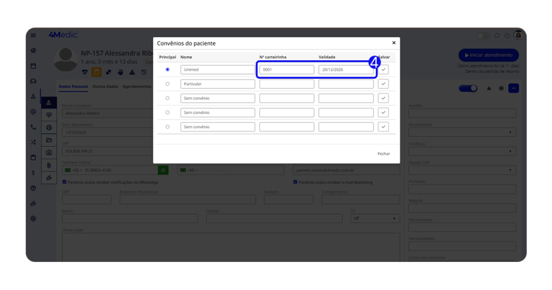Open the Estado Civil dropdown
552x290 pixels.
(x=461, y=170)
